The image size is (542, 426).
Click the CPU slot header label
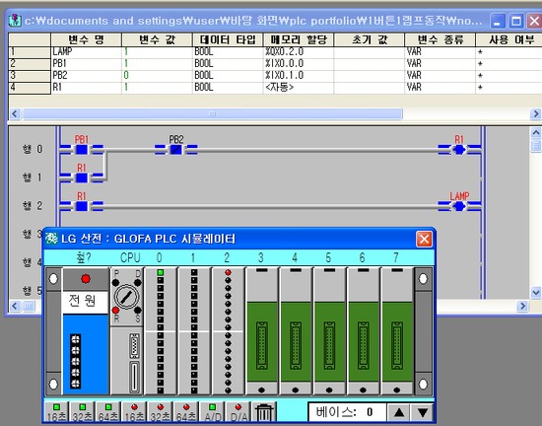click(130, 257)
